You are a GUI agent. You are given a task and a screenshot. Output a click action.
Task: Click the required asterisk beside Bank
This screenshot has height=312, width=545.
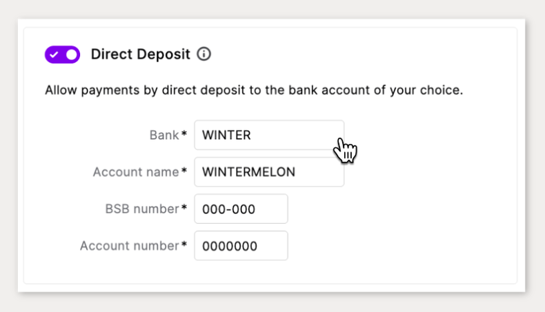click(x=184, y=134)
